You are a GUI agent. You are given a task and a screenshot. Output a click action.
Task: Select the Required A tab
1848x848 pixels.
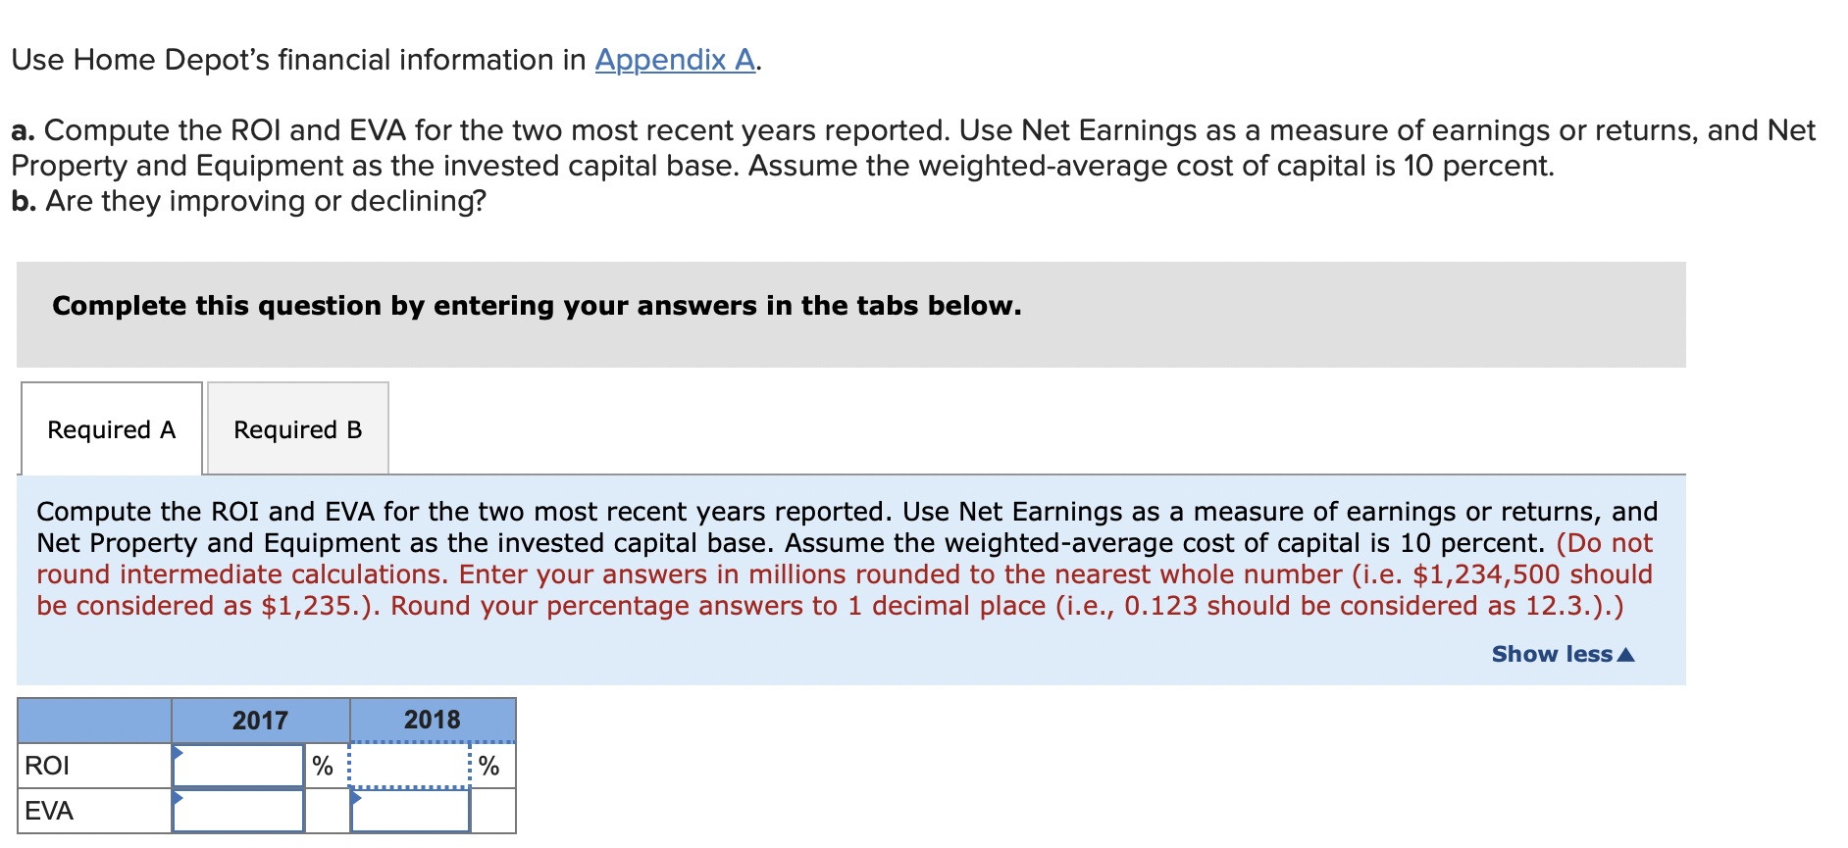click(111, 428)
